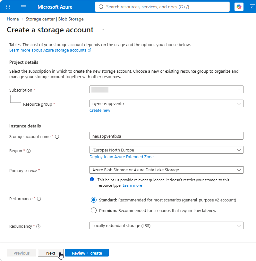The height and width of the screenshot is (261, 256).
Task: Click the Instance details heading
Action: (25, 126)
